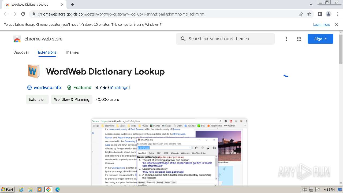343x193 pixels.
Task: Toggle the Chrome side panel
Action: click(320, 14)
